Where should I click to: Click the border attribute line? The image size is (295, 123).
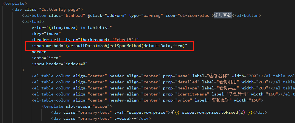coord(39,52)
